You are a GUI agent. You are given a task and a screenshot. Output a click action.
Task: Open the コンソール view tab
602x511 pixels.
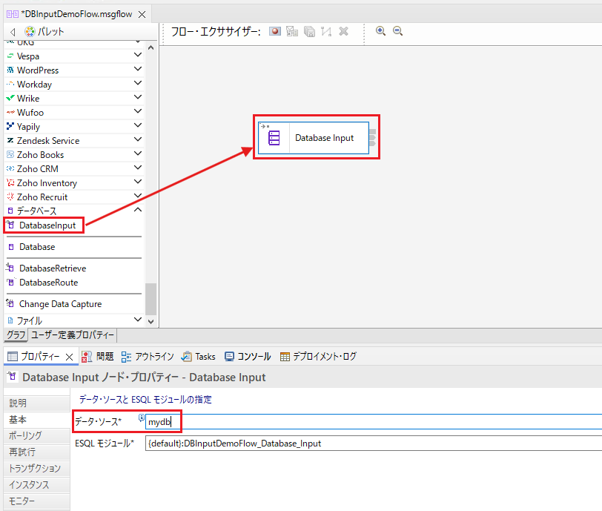(x=248, y=357)
